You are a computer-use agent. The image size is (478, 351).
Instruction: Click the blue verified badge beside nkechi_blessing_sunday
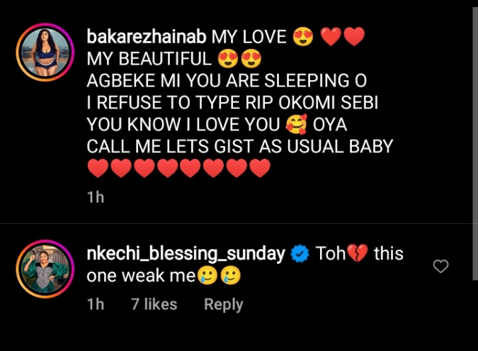[300, 254]
